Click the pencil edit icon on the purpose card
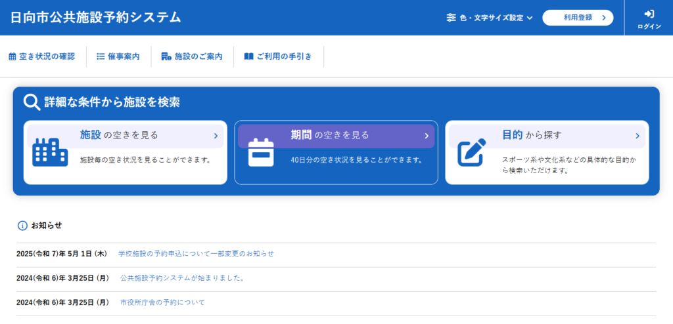The width and height of the screenshot is (673, 324). pos(472,152)
